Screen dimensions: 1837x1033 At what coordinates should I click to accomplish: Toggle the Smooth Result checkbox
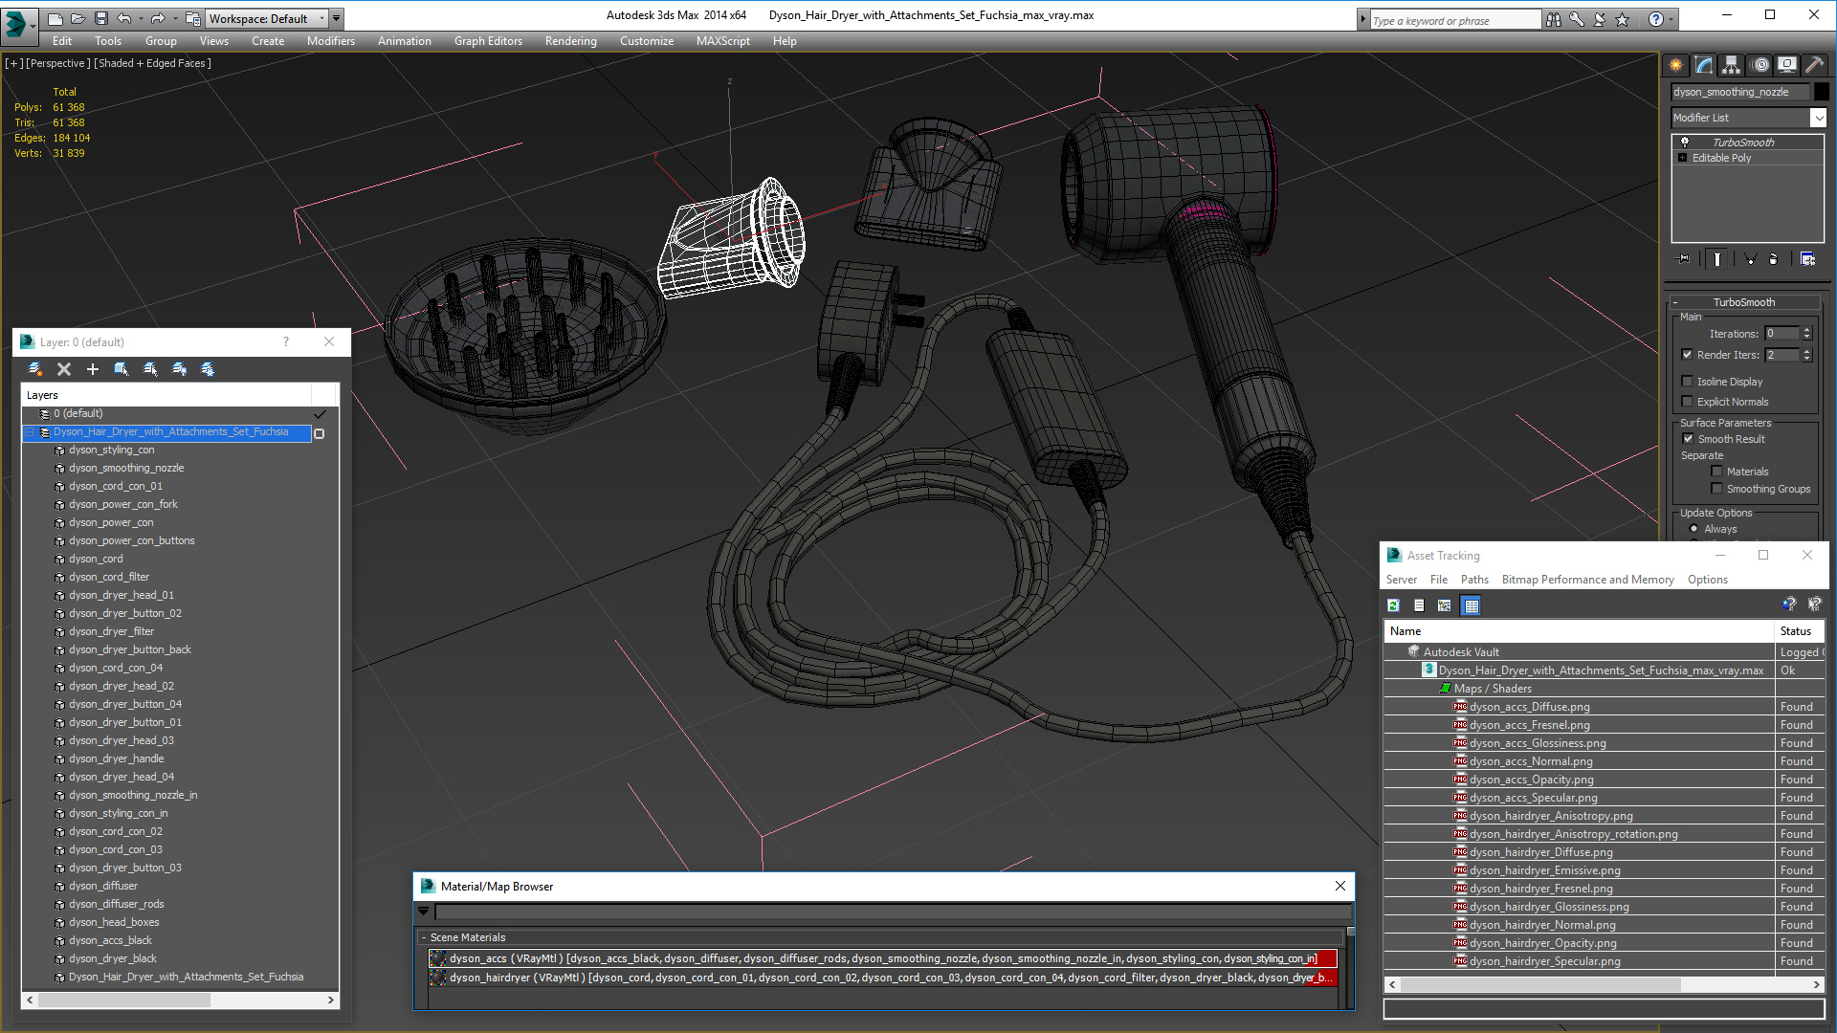(1689, 439)
